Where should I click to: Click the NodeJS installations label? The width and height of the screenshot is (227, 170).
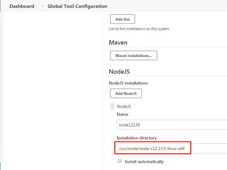128,83
